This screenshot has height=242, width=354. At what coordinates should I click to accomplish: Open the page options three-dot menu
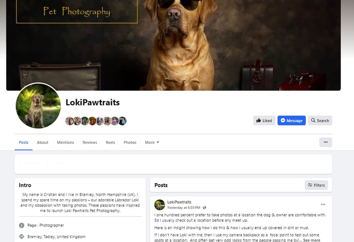(x=325, y=142)
